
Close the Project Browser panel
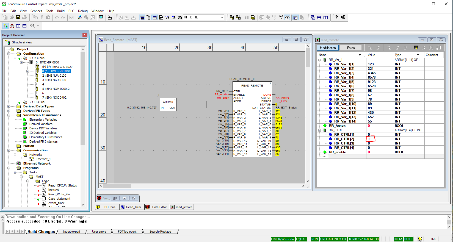[x=84, y=35]
